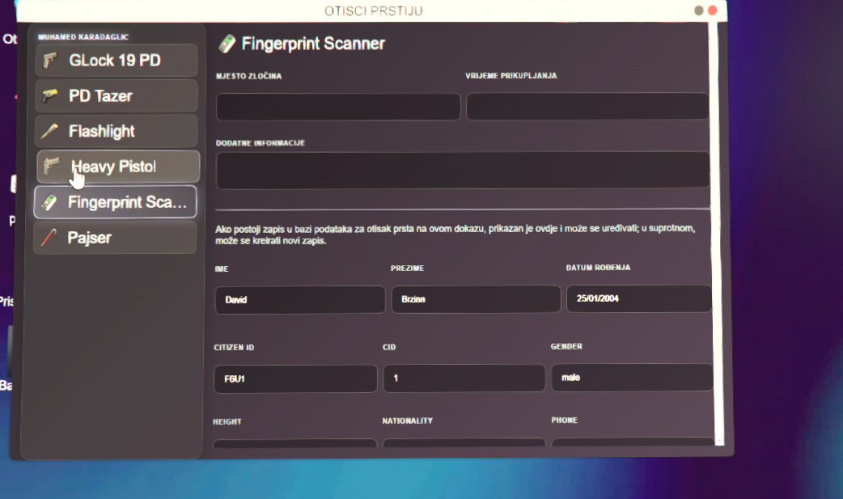Click the CITIZEN ID label
The width and height of the screenshot is (843, 499).
coord(234,348)
